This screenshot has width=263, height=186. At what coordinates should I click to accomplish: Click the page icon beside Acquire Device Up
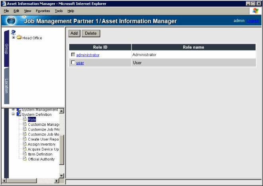pyautogui.click(x=25, y=149)
